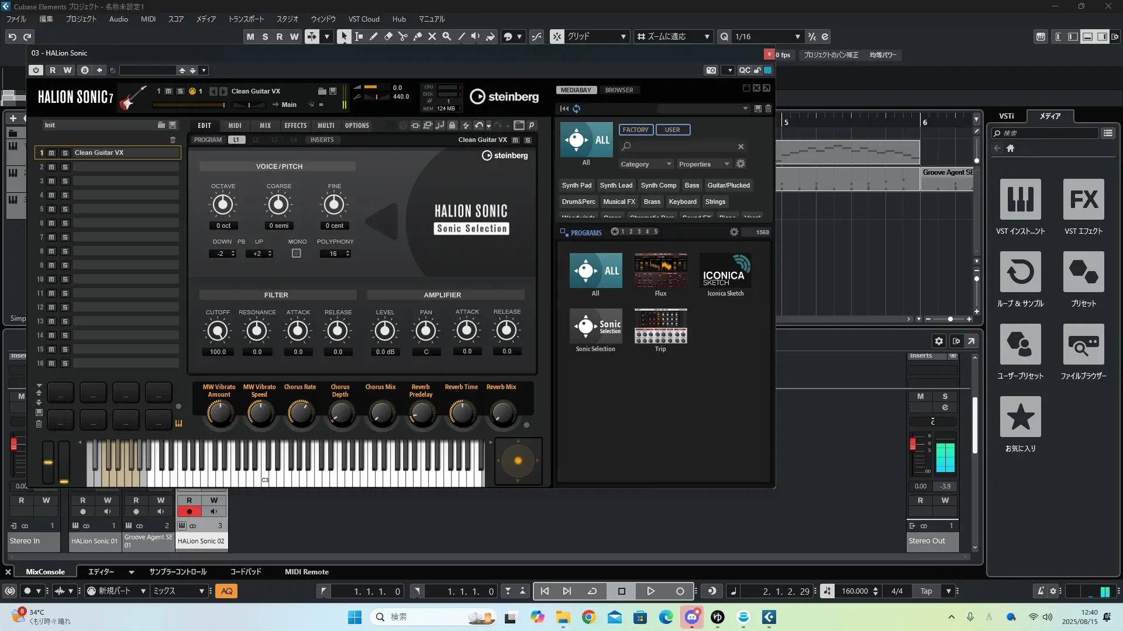This screenshot has width=1123, height=631.
Task: Open the Favorites star tile
Action: 1020,417
